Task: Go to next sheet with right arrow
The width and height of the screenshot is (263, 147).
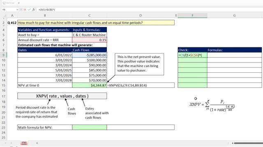Action: [11, 143]
